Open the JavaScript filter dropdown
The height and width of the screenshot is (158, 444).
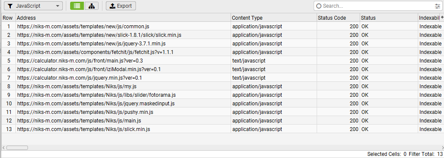33,6
